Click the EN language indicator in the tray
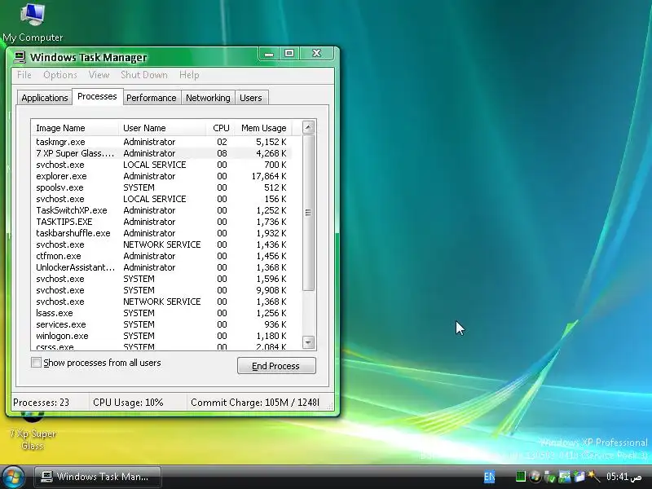Screen dimensions: 652x489 click(490, 477)
